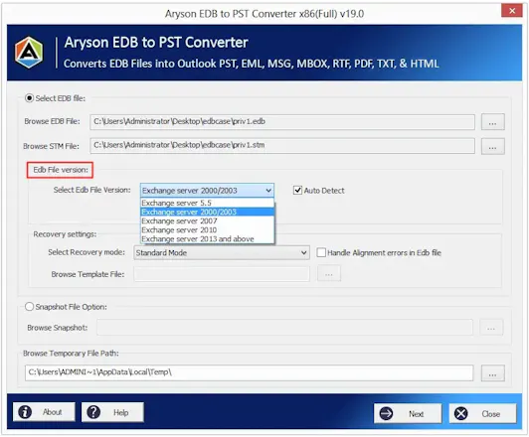Click the 'Select Edb File Version:' label
The image size is (529, 437).
pos(91,190)
